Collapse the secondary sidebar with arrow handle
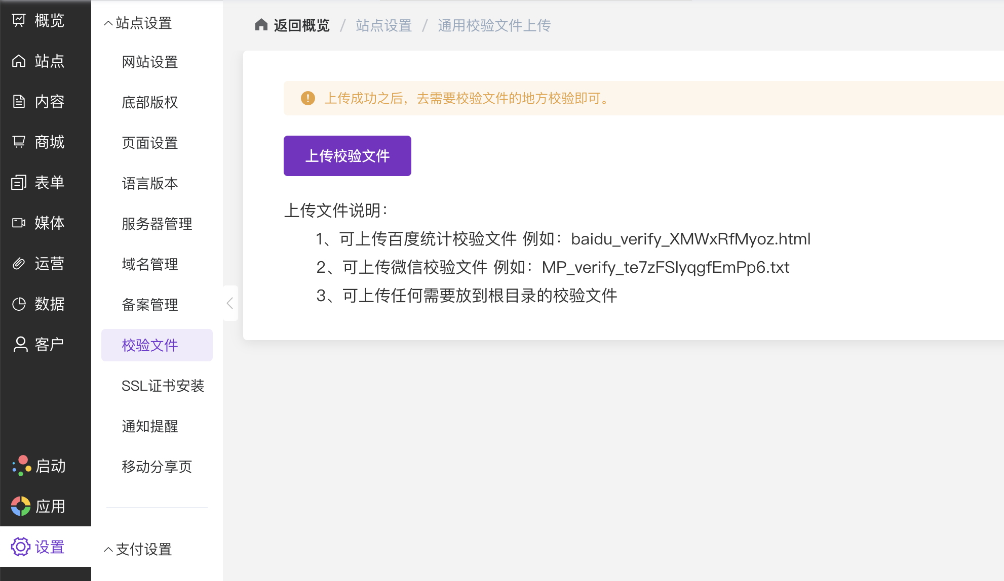Viewport: 1004px width, 581px height. tap(230, 303)
